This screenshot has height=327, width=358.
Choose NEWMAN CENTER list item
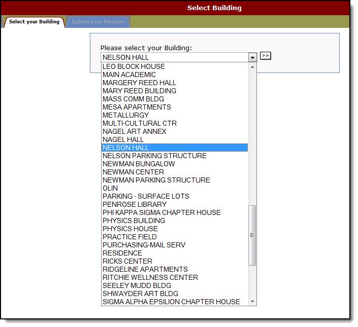click(133, 172)
